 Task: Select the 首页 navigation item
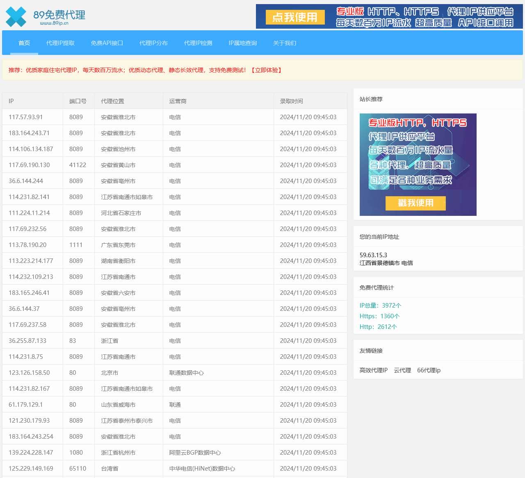click(24, 43)
